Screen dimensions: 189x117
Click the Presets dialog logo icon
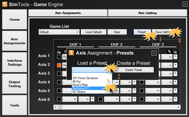(x=71, y=53)
